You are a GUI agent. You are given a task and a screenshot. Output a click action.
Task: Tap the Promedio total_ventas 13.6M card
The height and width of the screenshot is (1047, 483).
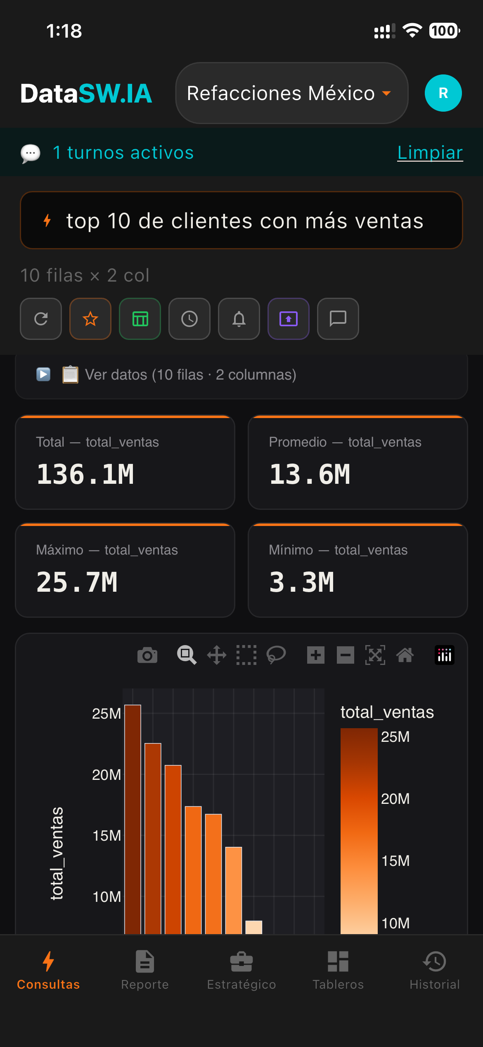358,462
